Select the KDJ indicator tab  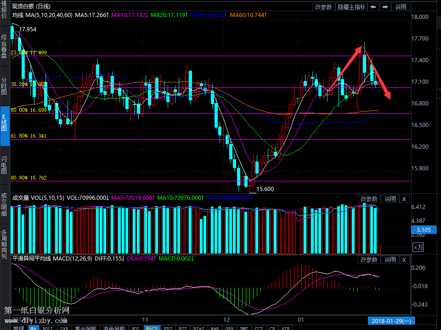point(168,328)
